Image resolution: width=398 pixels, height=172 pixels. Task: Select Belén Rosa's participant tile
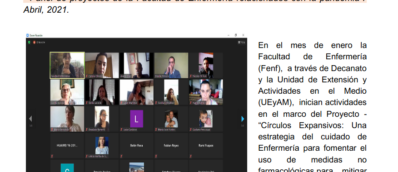click(x=137, y=145)
